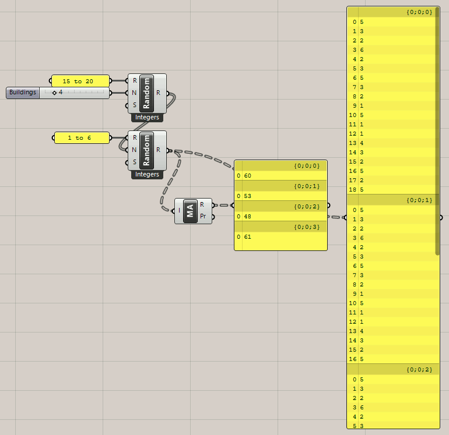Viewport: 449px width, 435px height.
Task: Click row 3 in tall panel's first branch
Action: click(393, 49)
